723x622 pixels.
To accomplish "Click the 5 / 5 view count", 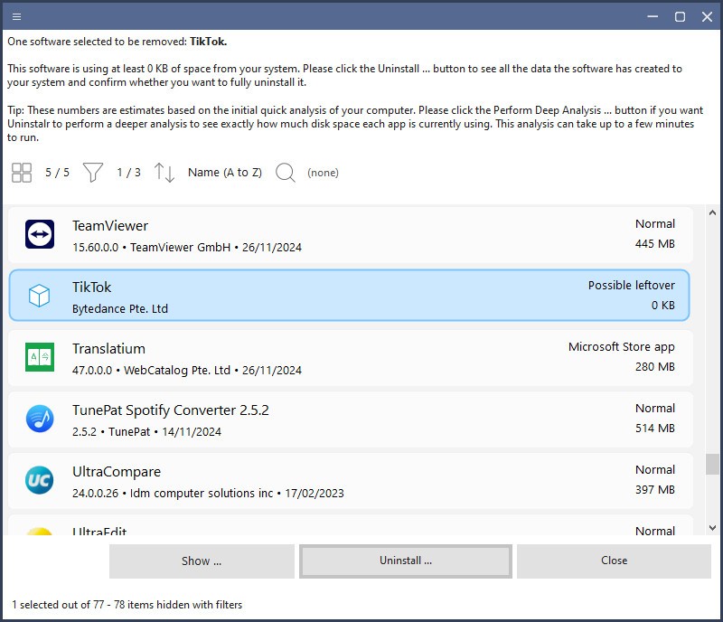I will coord(57,173).
